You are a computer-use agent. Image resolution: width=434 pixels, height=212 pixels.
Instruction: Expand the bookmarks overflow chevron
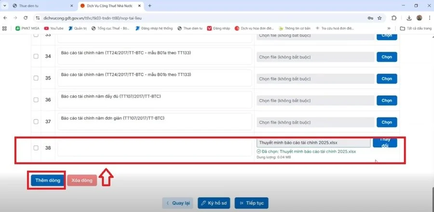(x=389, y=28)
